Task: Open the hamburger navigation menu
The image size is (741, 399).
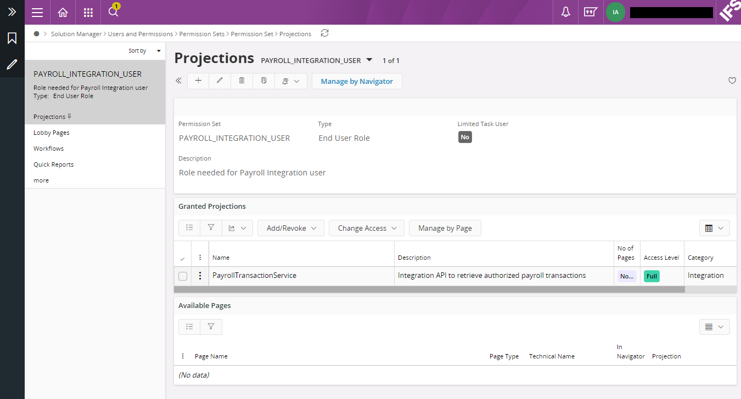Action: (x=37, y=12)
